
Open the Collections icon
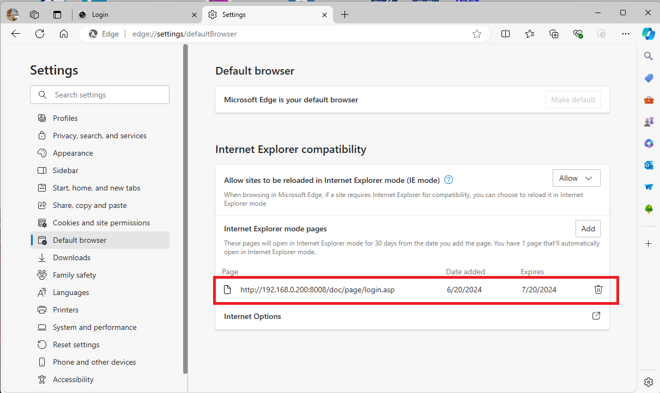(554, 34)
